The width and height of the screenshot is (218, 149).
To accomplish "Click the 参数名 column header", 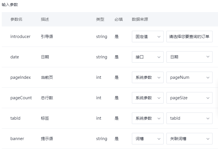I will click(x=16, y=19).
